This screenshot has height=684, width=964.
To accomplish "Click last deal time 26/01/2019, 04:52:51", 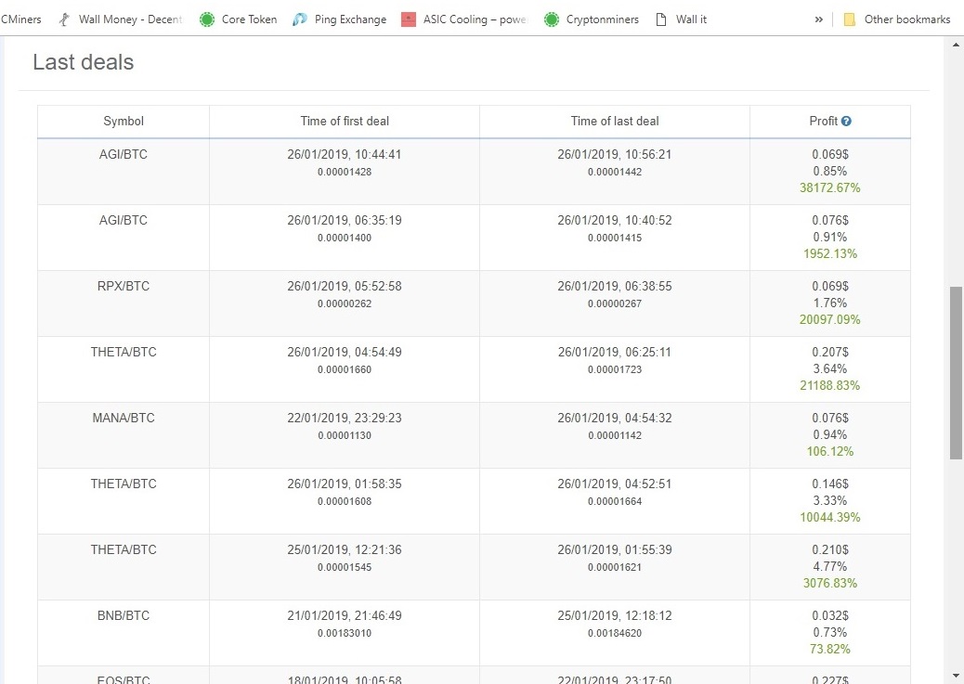I will coord(615,484).
